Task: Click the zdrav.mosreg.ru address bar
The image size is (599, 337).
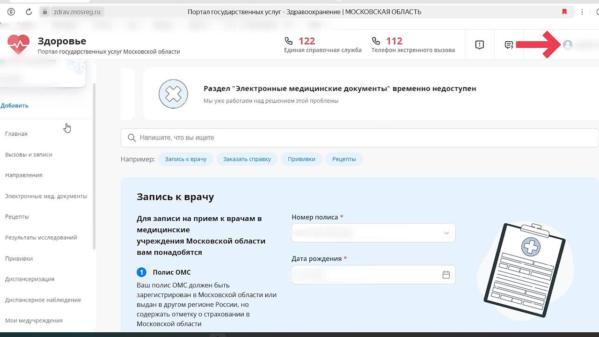Action: 77,12
